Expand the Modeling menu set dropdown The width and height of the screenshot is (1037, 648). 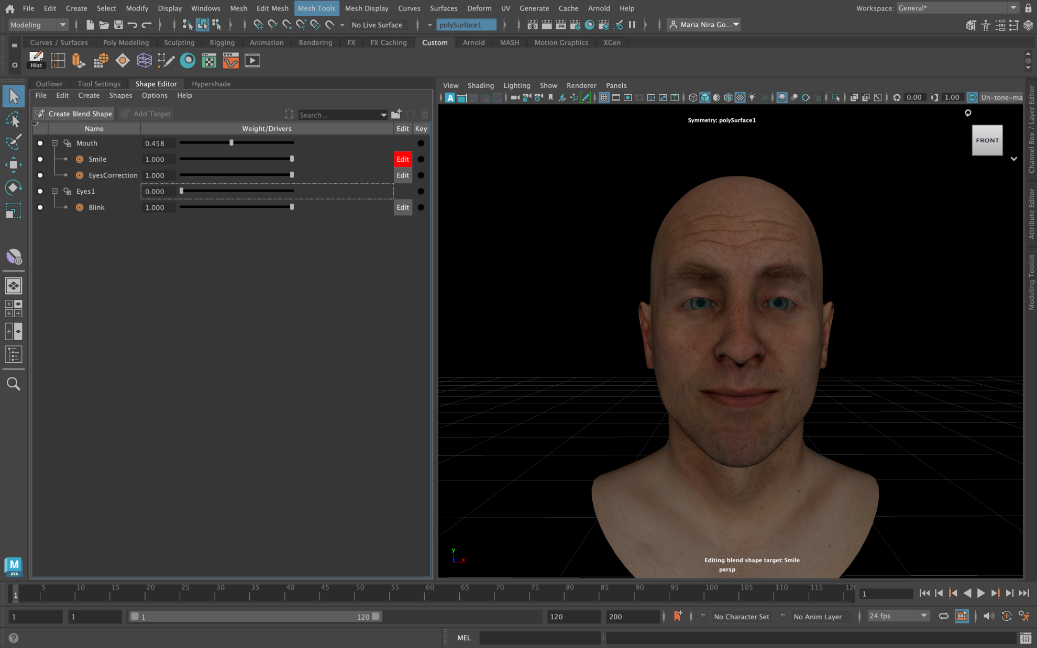tap(62, 25)
